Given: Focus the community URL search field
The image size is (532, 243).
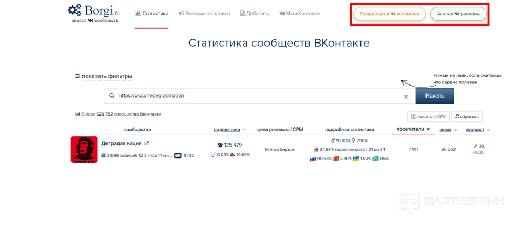Looking at the screenshot, I should (x=259, y=96).
